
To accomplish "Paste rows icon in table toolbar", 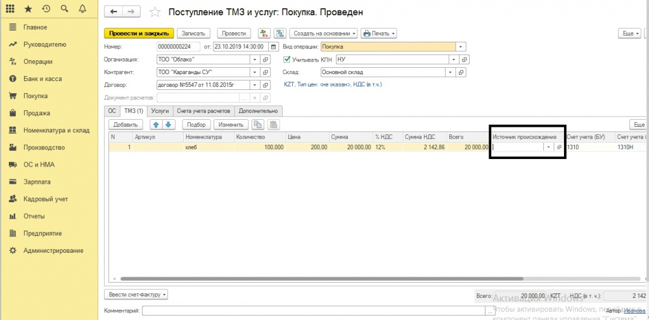I will point(274,124).
